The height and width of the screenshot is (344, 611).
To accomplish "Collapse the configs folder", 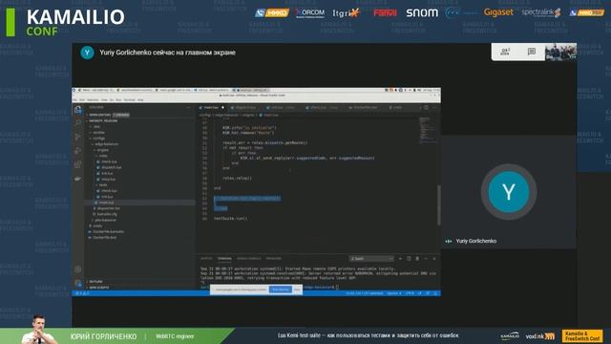I will tap(98, 139).
